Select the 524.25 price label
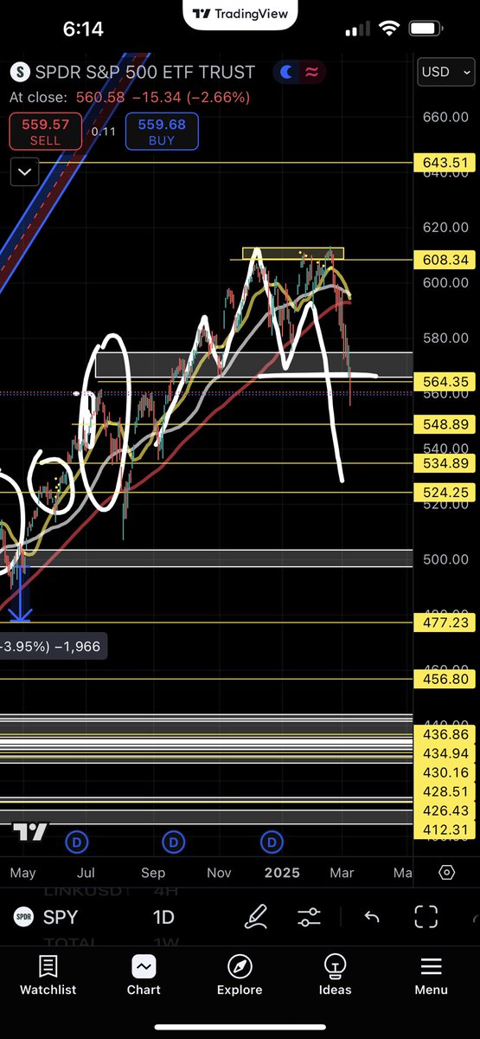The width and height of the screenshot is (480, 1039). click(x=446, y=492)
